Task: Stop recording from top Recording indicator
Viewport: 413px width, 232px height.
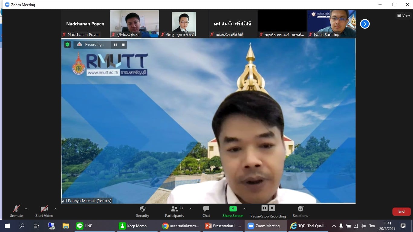Action: [123, 45]
